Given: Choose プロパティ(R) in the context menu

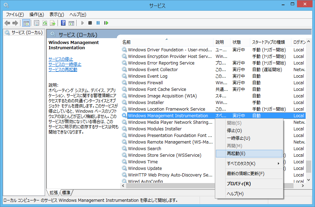Looking at the screenshot, I should [249, 184].
